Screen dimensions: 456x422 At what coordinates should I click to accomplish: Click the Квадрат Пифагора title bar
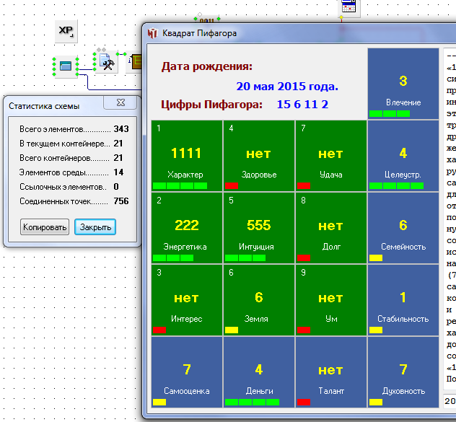pos(289,33)
